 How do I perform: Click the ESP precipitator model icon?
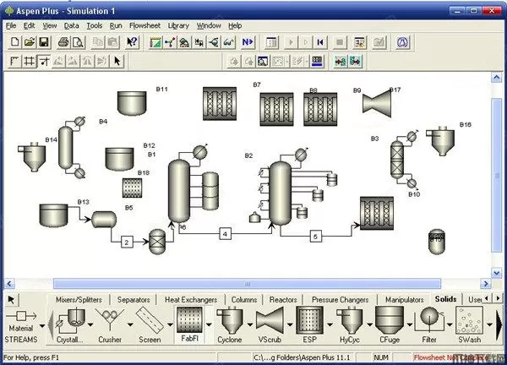(310, 322)
